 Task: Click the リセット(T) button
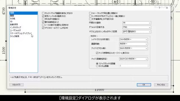pos(16,85)
